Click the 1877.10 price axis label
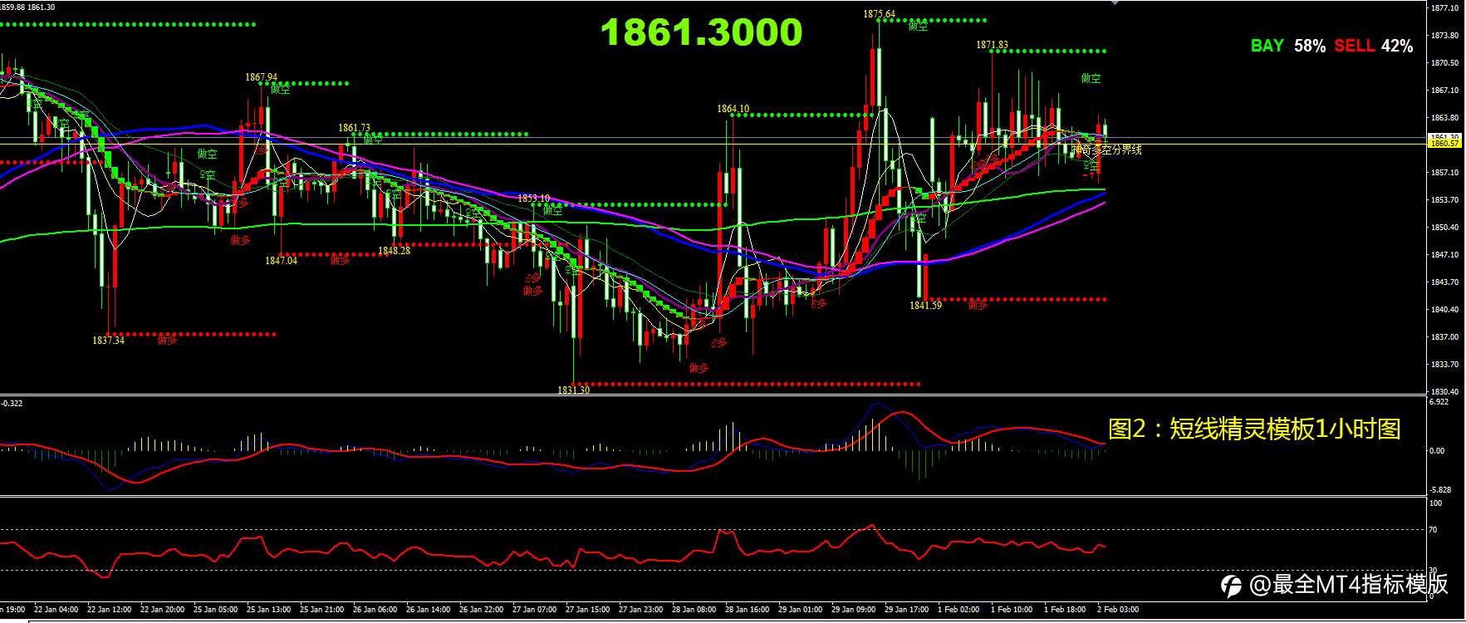Image resolution: width=1466 pixels, height=623 pixels. coord(1445,8)
